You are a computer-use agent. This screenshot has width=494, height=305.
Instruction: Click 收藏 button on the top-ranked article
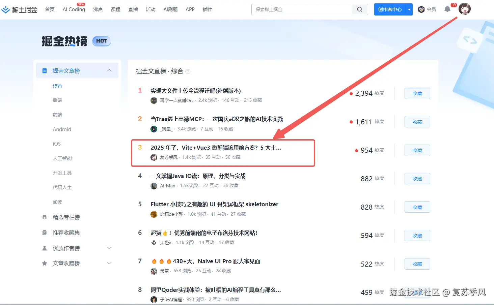point(417,93)
